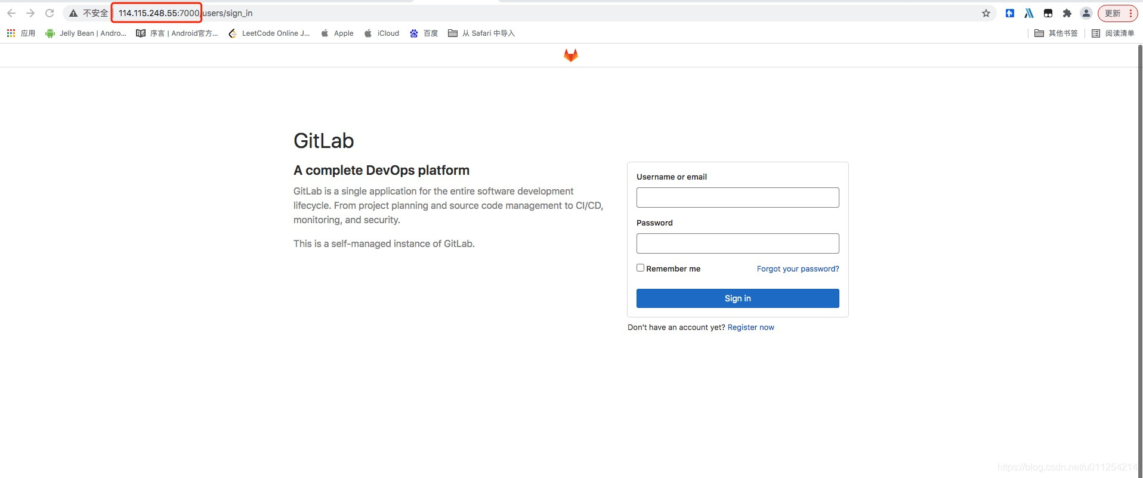The image size is (1143, 478).
Task: Open the Jelly Bean Android bookmark
Action: tap(86, 33)
